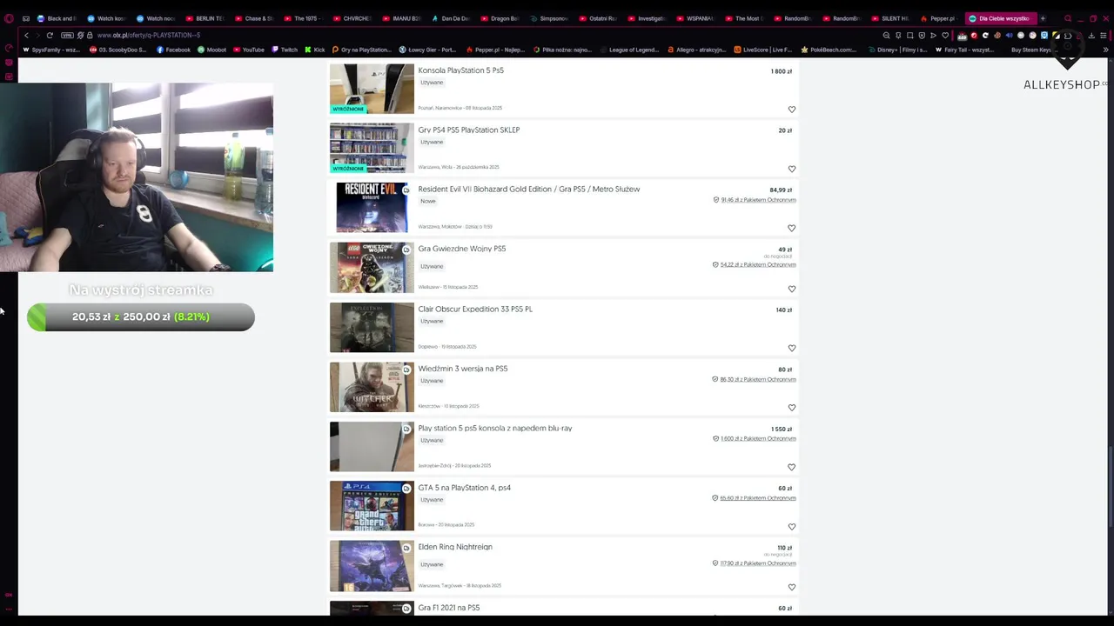Viewport: 1114px width, 626px height.
Task: Click the padlock site info icon
Action: click(x=89, y=36)
